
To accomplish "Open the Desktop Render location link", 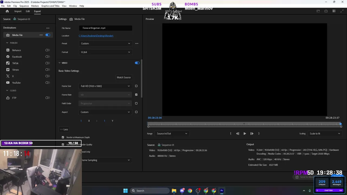I will click(x=96, y=36).
